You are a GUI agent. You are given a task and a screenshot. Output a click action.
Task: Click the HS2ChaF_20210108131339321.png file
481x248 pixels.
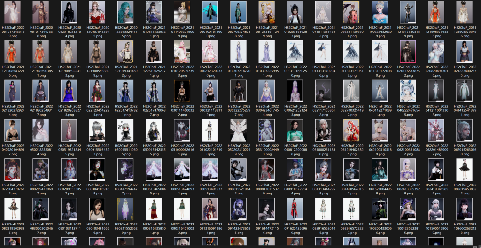[154, 13]
